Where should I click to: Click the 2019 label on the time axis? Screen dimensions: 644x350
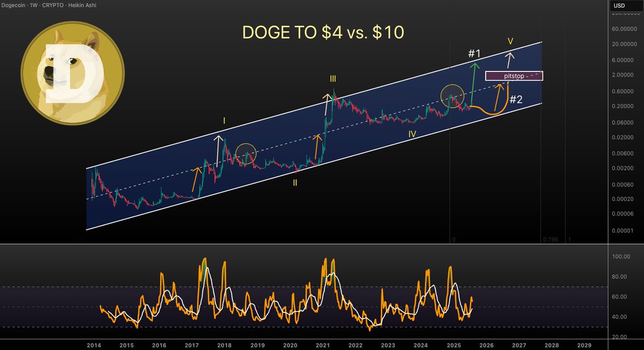(257, 346)
